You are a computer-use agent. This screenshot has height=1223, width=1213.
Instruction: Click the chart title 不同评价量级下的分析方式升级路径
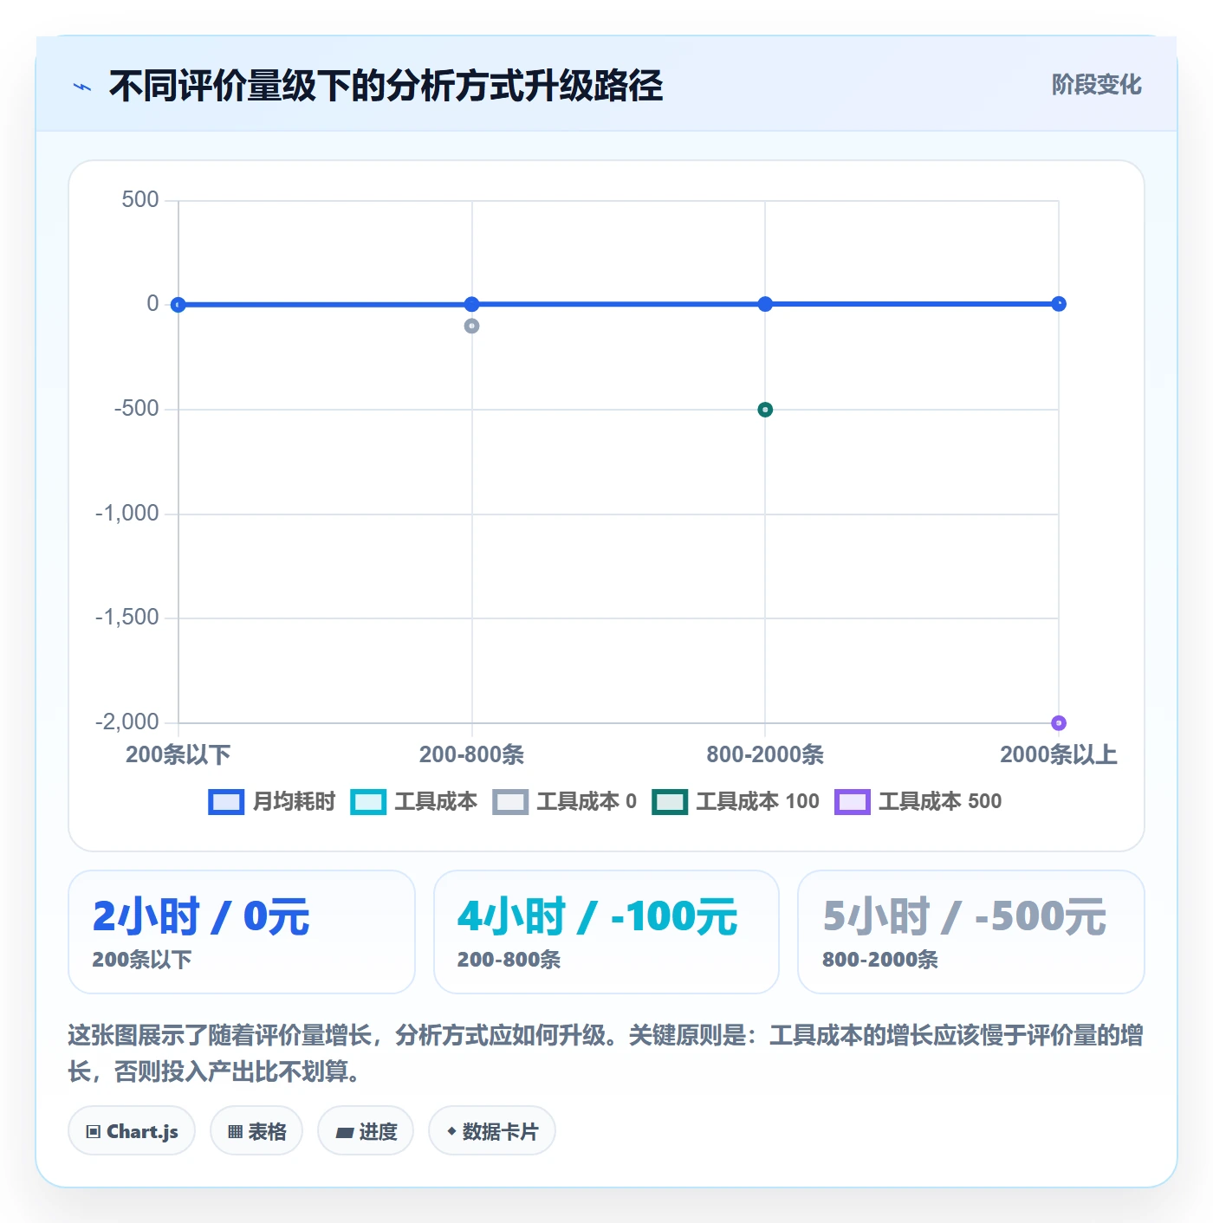pyautogui.click(x=386, y=86)
